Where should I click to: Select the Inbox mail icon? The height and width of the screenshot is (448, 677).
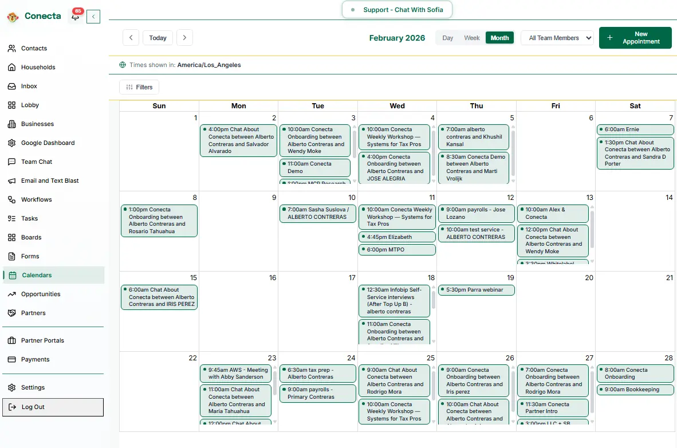(x=13, y=86)
